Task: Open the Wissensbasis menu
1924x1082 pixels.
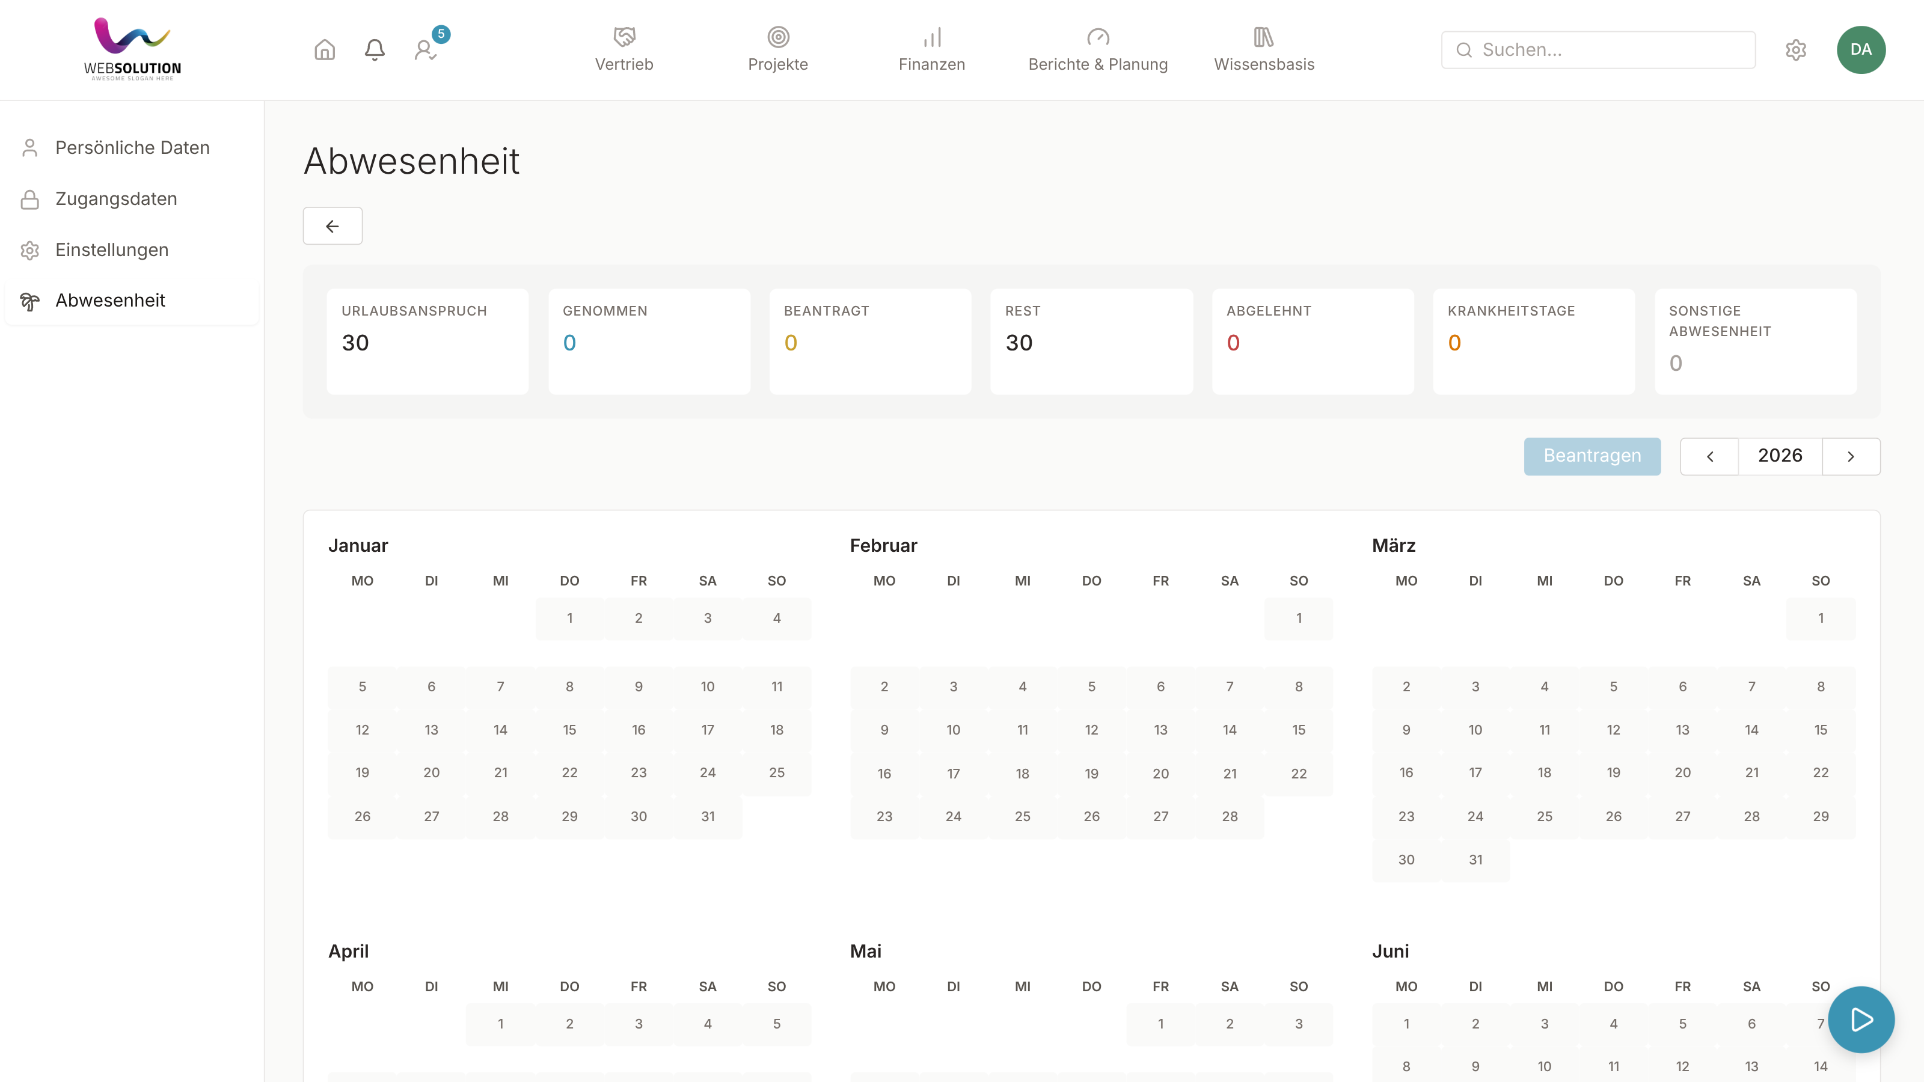Action: point(1264,49)
